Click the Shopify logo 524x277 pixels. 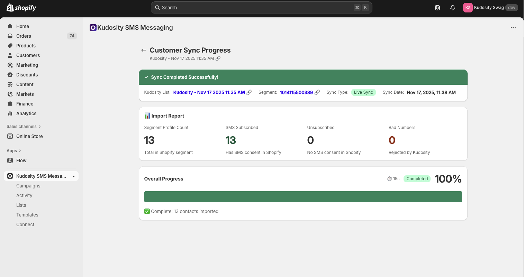[21, 8]
